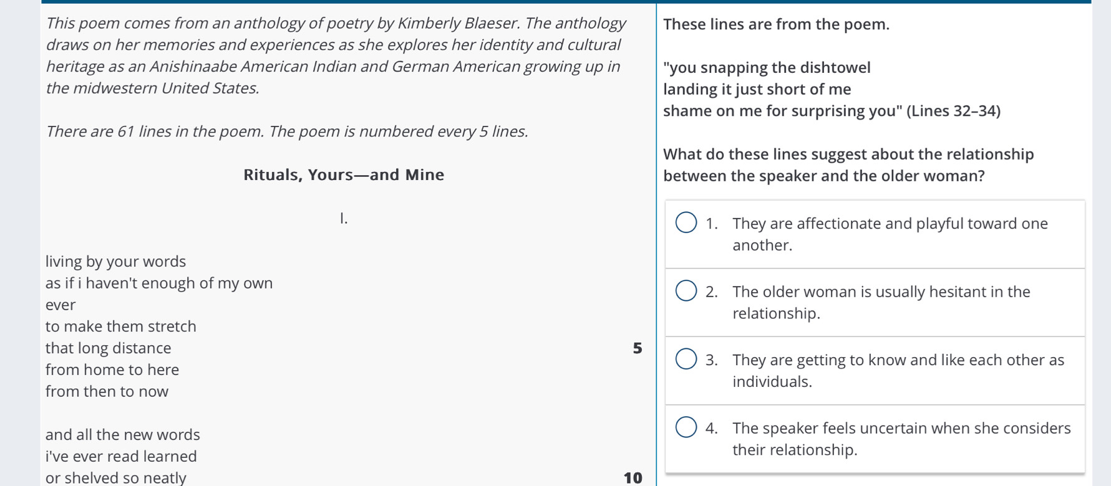Click poem line 'and all the new words'
The height and width of the screenshot is (486, 1111).
pyautogui.click(x=123, y=434)
